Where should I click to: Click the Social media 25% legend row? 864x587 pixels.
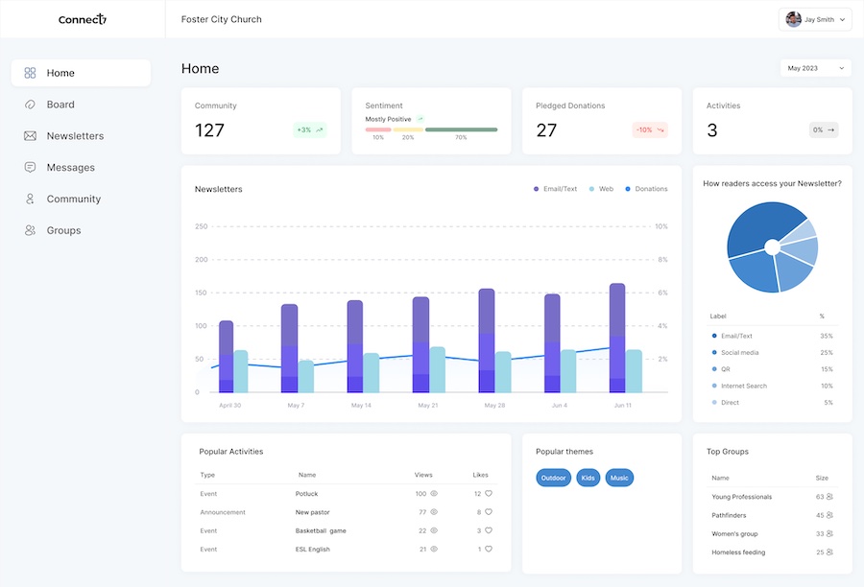point(773,352)
